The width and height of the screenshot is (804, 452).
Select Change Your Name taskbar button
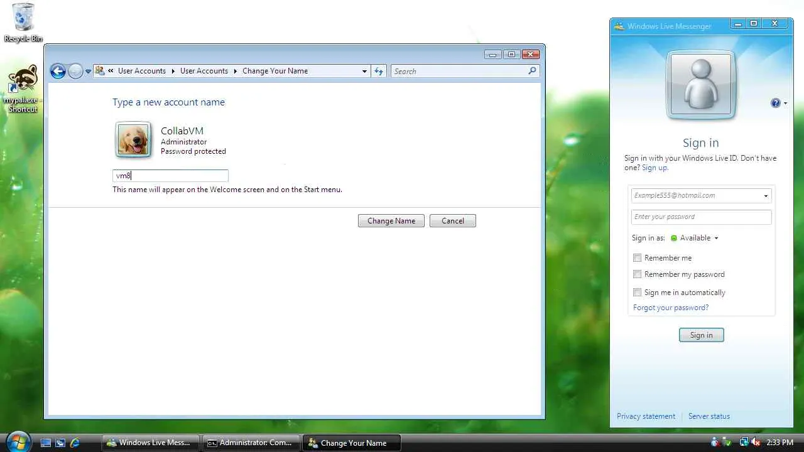(352, 443)
